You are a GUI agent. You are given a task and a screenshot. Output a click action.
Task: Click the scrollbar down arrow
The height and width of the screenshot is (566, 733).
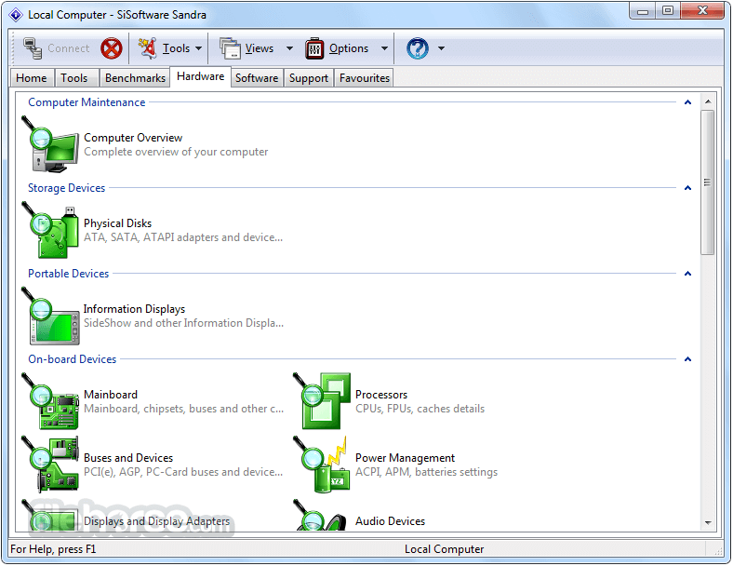coord(708,522)
